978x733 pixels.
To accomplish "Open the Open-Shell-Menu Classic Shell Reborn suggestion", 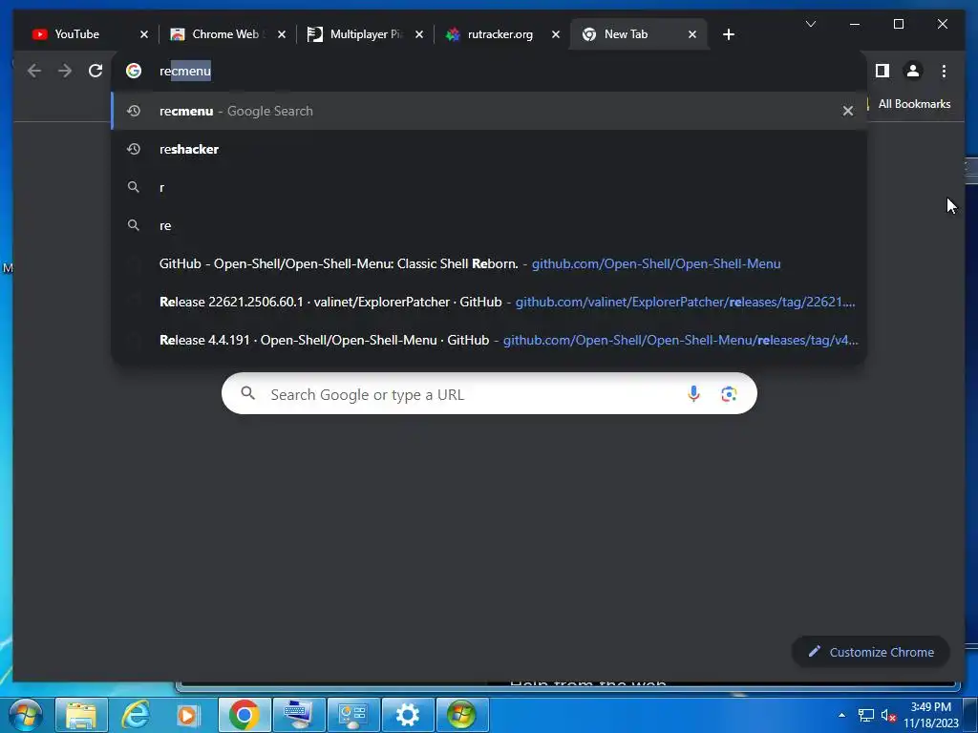I will pyautogui.click(x=489, y=263).
